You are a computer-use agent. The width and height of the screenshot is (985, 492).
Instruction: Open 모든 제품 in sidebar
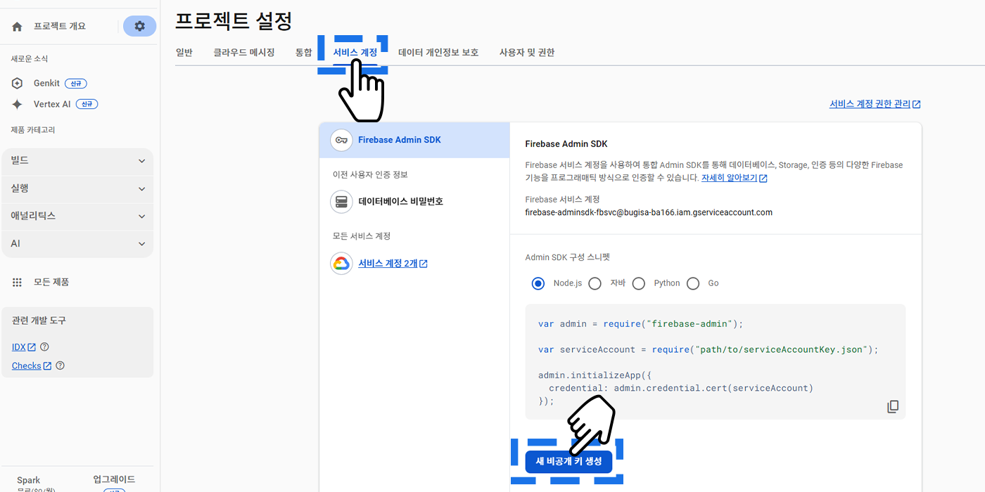coord(51,282)
